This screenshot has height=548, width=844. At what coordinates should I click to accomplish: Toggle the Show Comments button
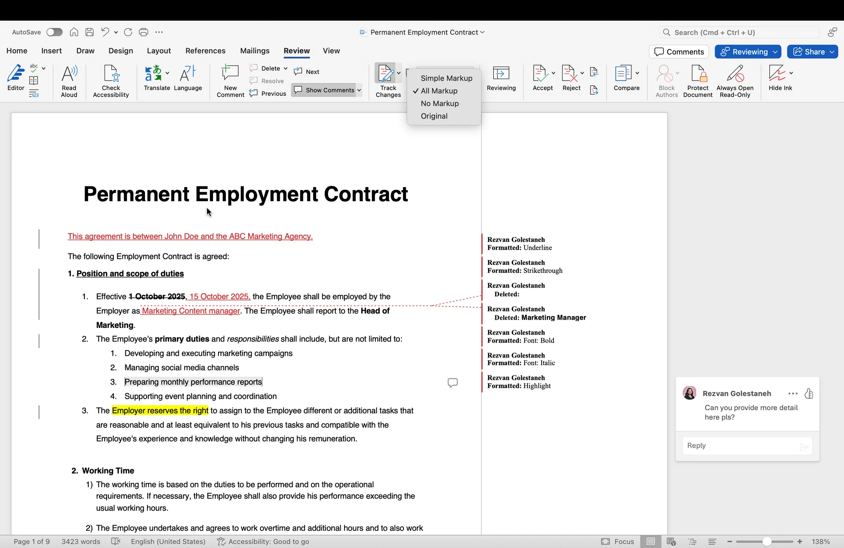pyautogui.click(x=324, y=90)
